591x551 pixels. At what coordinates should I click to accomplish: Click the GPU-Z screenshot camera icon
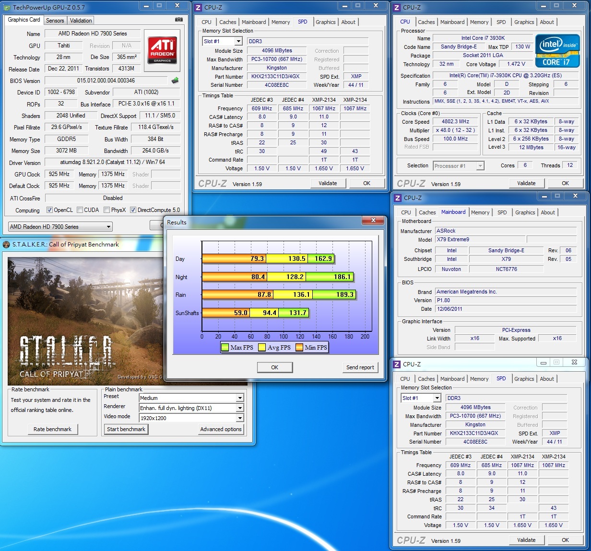[x=178, y=20]
